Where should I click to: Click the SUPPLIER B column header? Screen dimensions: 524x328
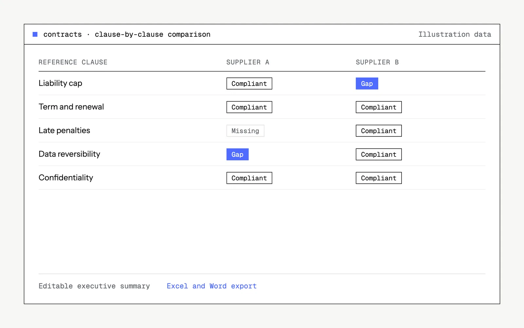point(377,62)
